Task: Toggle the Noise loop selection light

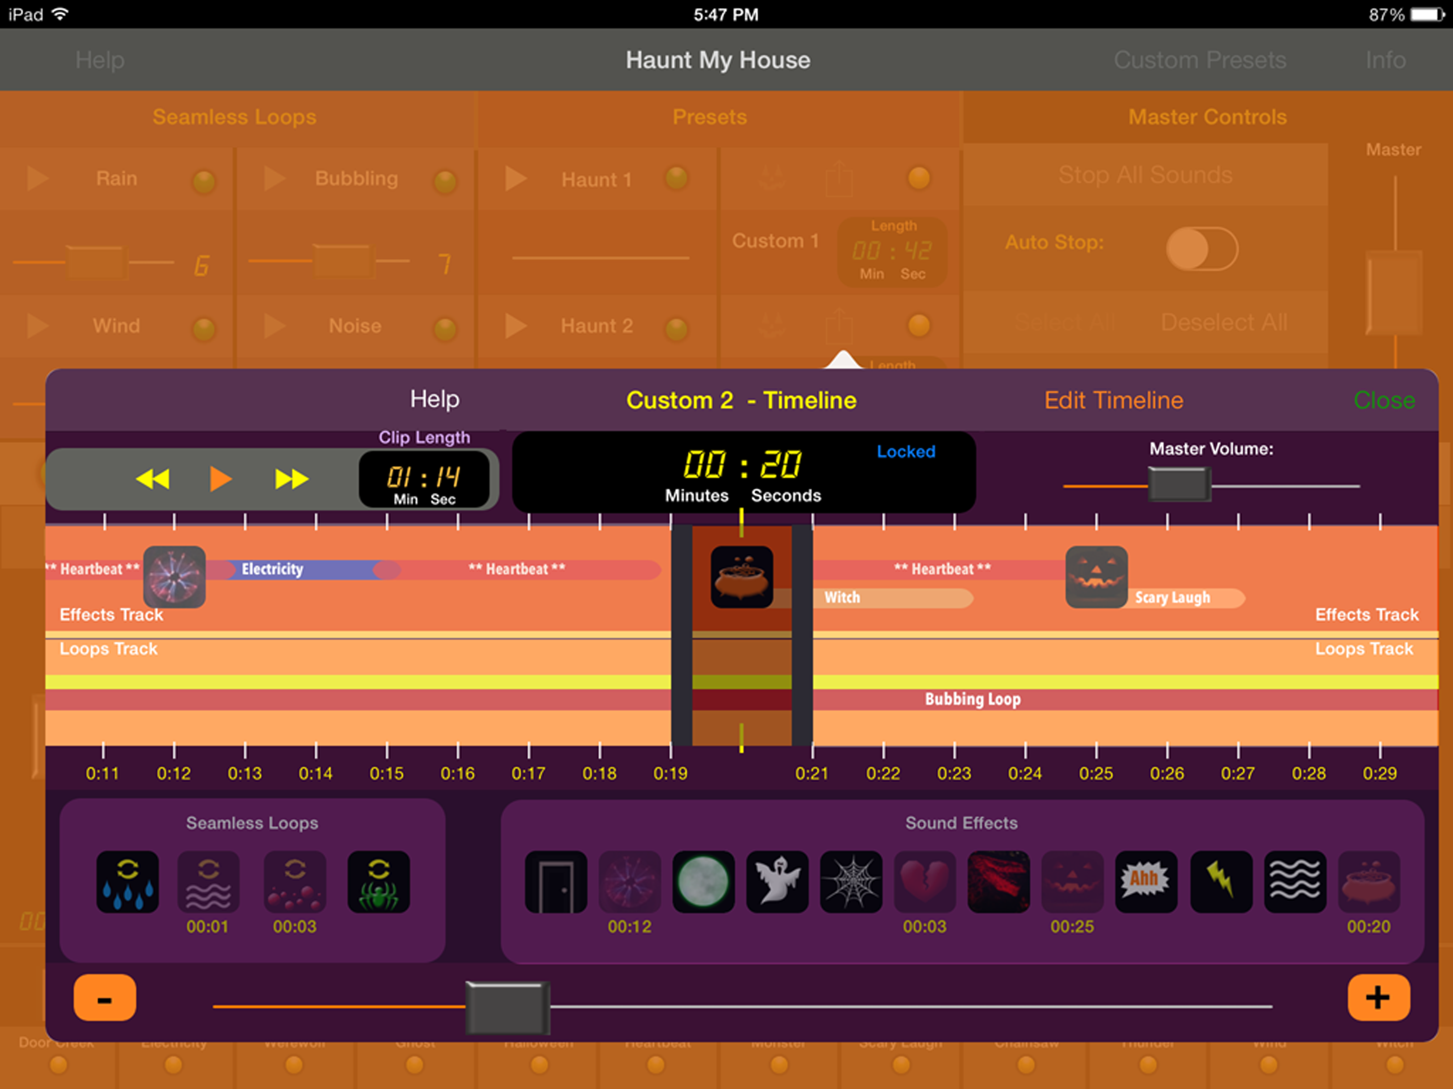Action: click(x=445, y=329)
